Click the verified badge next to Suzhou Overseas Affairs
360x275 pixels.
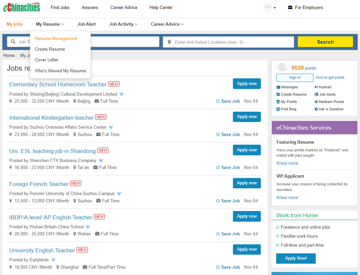point(111,127)
